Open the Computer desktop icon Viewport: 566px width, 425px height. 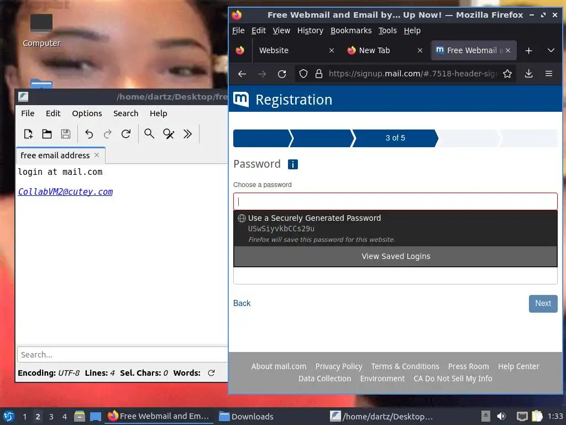[41, 30]
